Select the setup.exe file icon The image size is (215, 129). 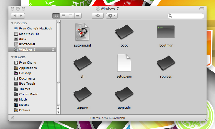tap(124, 63)
